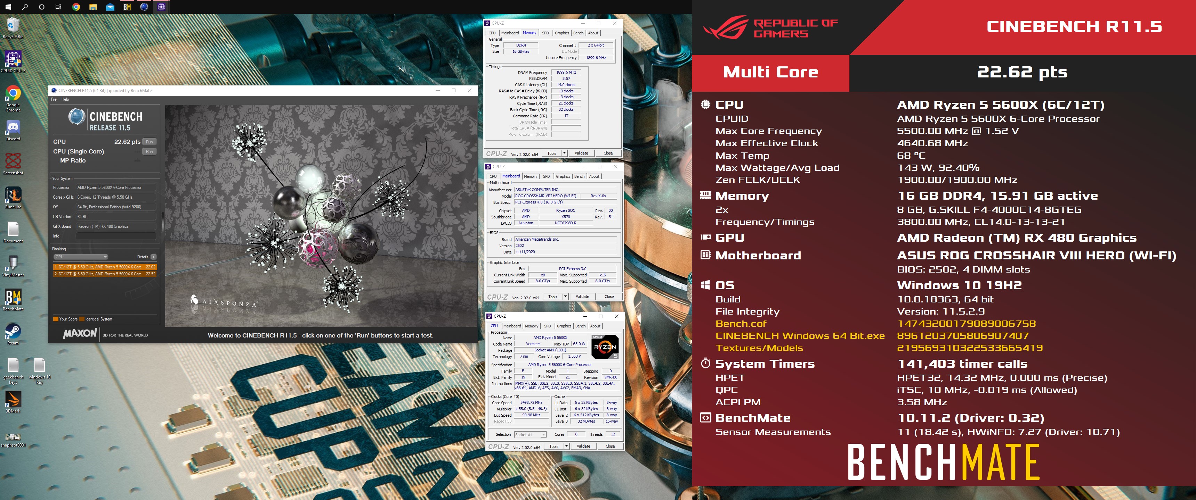Open snapshot0001 desktop file

coord(13,439)
